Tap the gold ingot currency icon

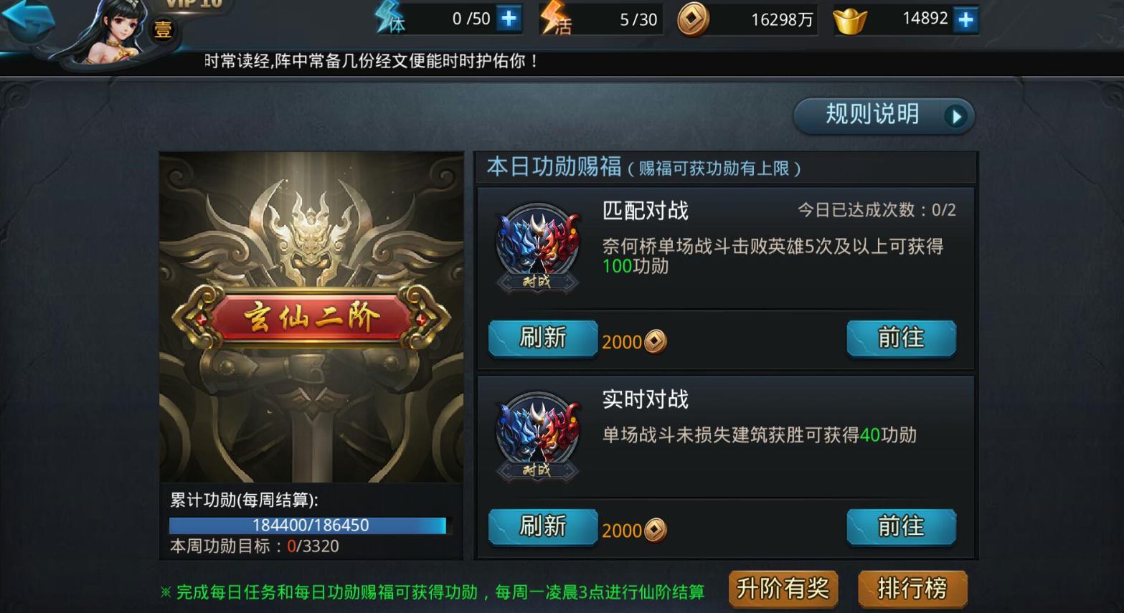(850, 20)
